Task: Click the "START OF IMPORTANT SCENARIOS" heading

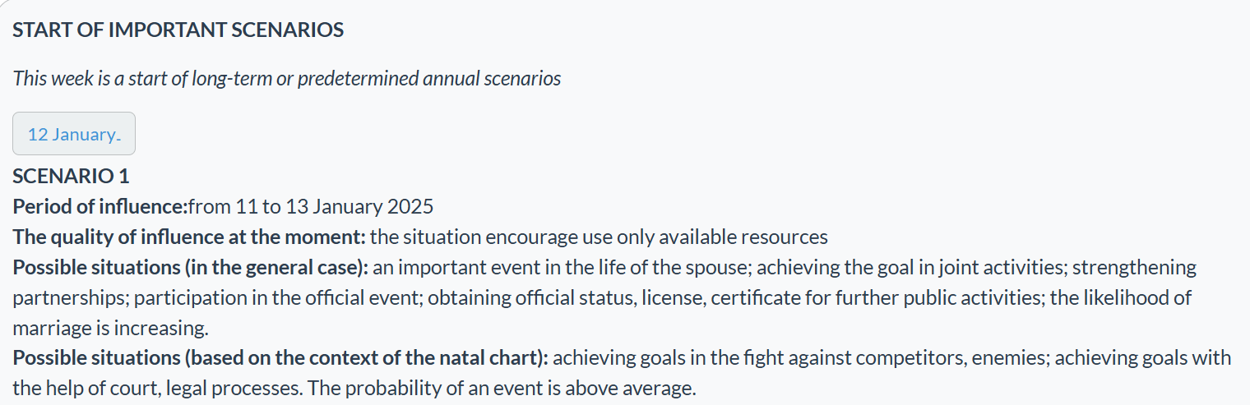Action: pyautogui.click(x=178, y=30)
